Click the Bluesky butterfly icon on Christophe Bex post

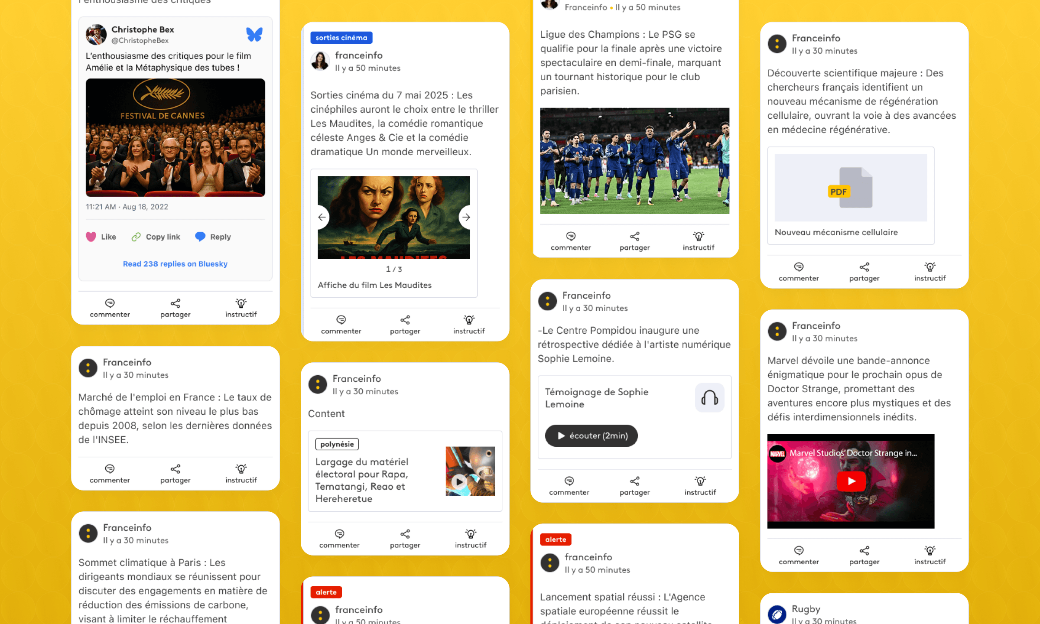[x=254, y=34]
